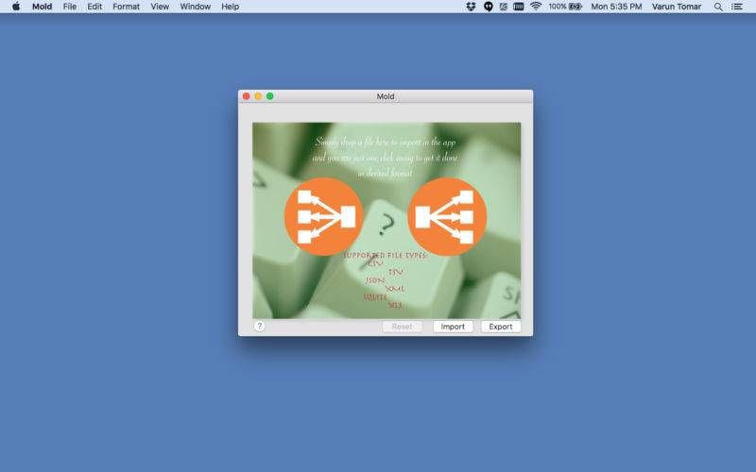Open the File menu
Image resolution: width=756 pixels, height=472 pixels.
pyautogui.click(x=70, y=7)
